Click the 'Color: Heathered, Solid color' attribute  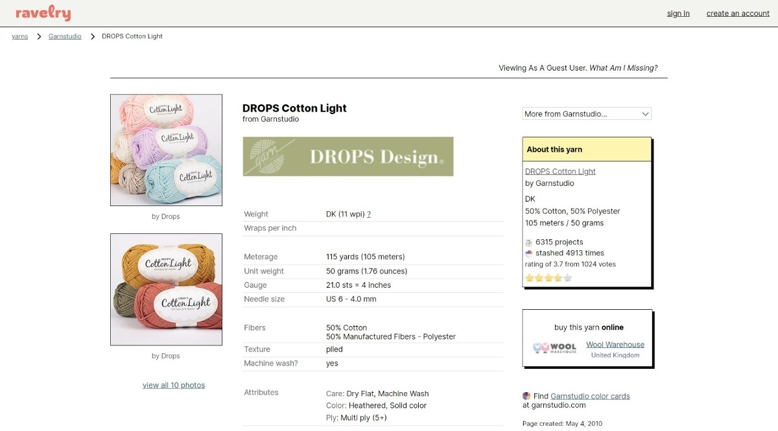376,406
